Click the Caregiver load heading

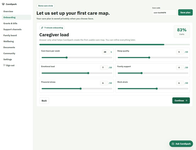point(54,35)
